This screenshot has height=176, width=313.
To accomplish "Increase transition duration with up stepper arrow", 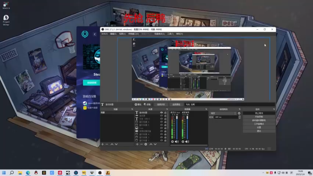I will [239, 116].
